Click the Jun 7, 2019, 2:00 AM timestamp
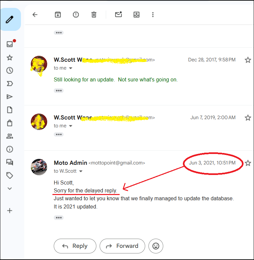The height and width of the screenshot is (260, 254). click(x=213, y=118)
